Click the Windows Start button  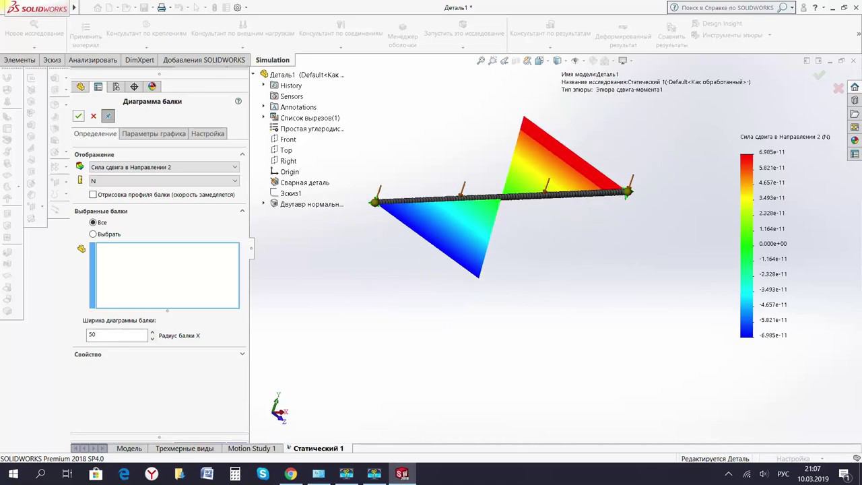13,474
